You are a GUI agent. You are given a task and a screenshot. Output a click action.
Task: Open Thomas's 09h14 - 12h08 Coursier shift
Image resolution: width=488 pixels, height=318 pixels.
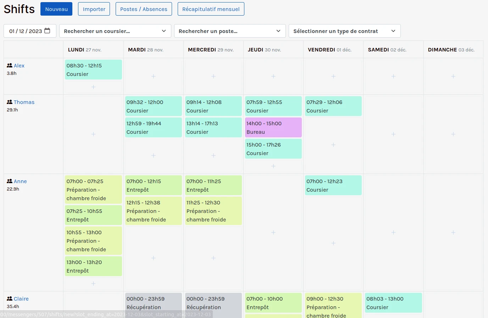point(213,106)
